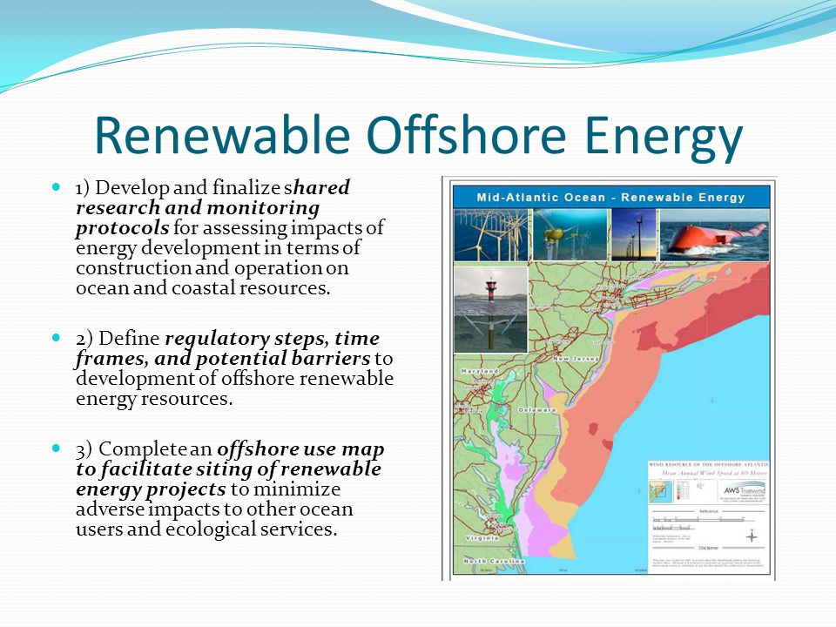
Task: Click the underwater yellow turbine photo
Action: coord(570,234)
